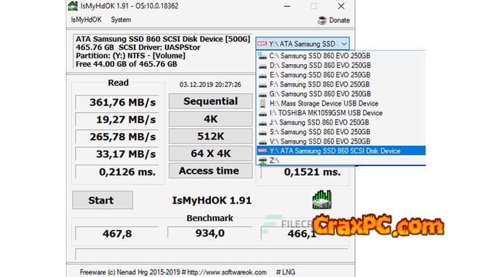
Task: Click the 934,0 benchmark score
Action: (x=210, y=234)
